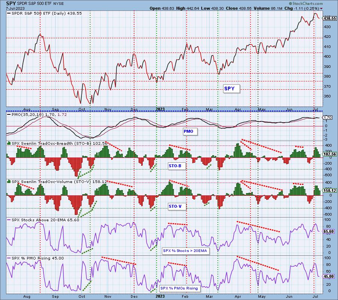Click the SPX % PMOs Rising annotation box
The image size is (338, 300).
coord(180,288)
